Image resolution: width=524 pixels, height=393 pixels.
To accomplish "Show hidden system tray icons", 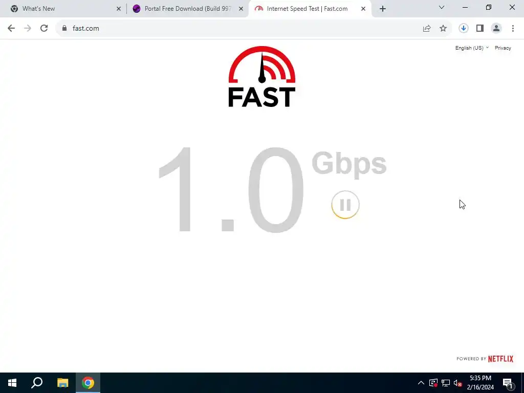I will click(421, 383).
